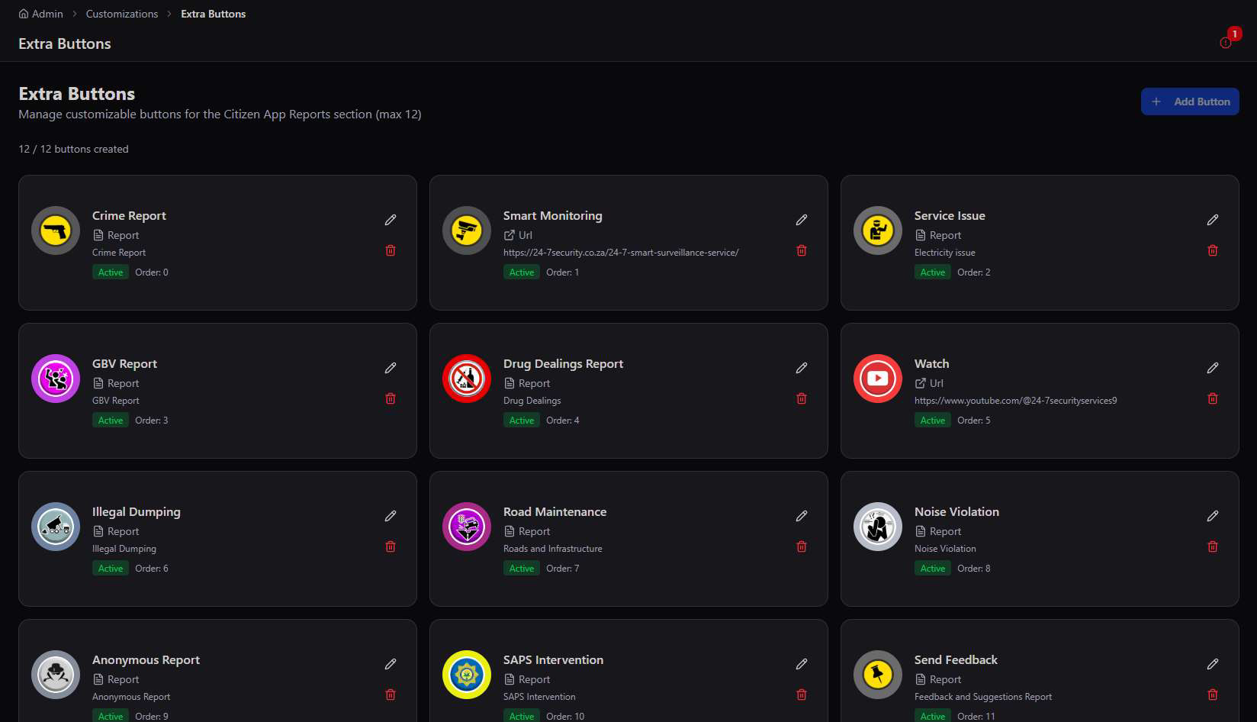Click the Crime Report gun thumbnail
The height and width of the screenshot is (722, 1257).
tap(56, 230)
